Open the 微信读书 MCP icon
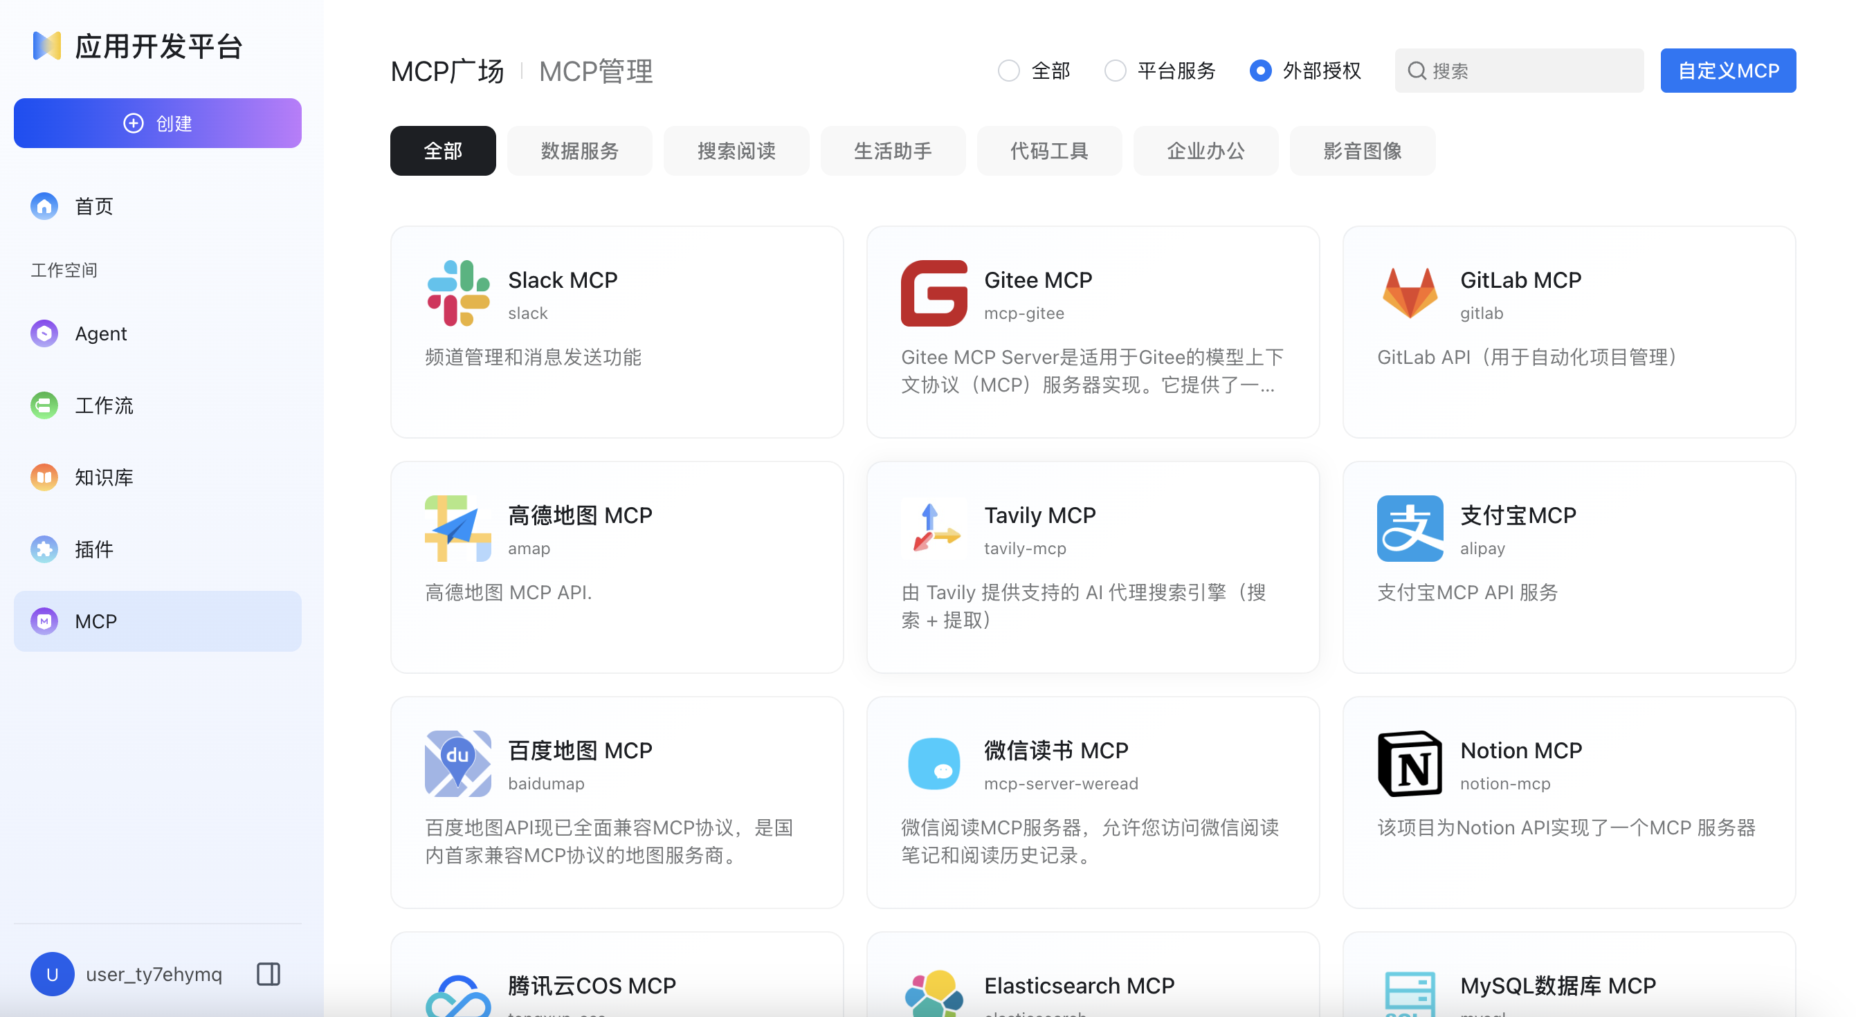This screenshot has width=1856, height=1017. (933, 764)
